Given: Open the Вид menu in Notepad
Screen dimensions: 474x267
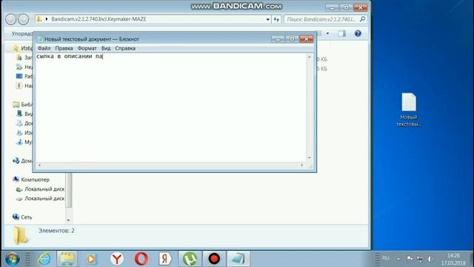Looking at the screenshot, I should 106,48.
